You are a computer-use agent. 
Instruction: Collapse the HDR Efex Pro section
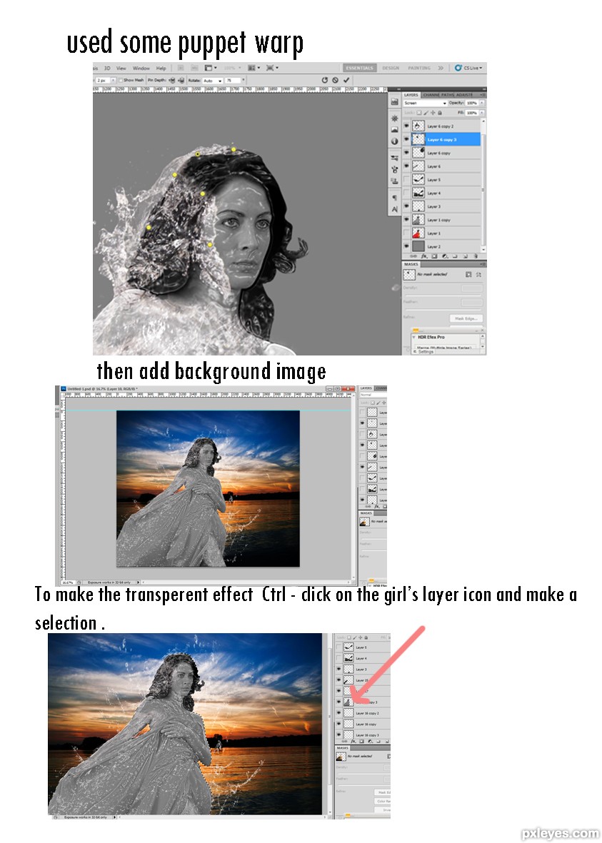(x=413, y=337)
